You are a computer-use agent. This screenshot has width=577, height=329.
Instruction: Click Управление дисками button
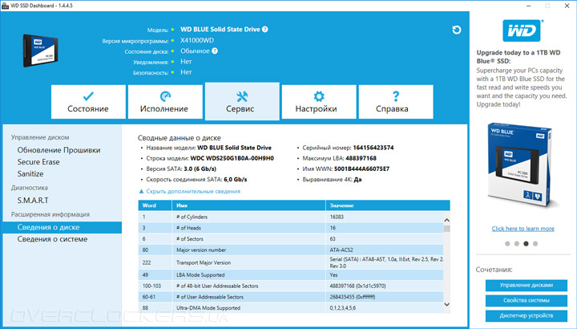click(527, 285)
